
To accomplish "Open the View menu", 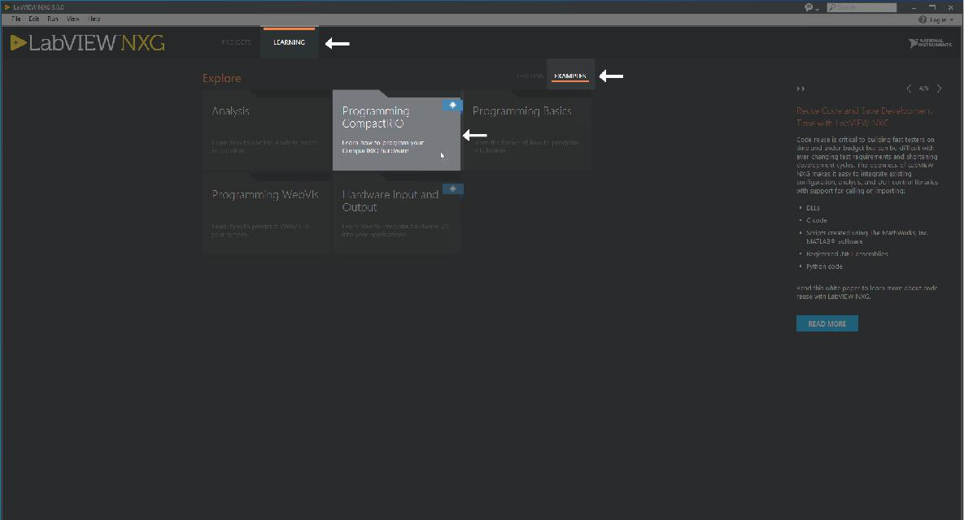I will (x=73, y=19).
